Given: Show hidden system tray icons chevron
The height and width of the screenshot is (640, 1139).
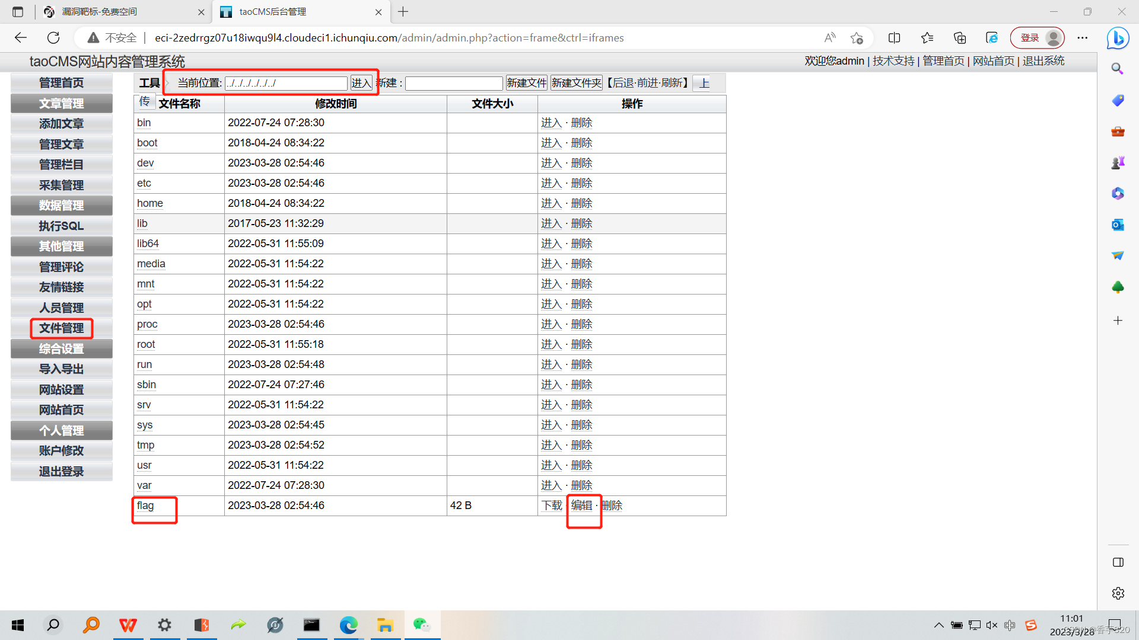Looking at the screenshot, I should 938,625.
